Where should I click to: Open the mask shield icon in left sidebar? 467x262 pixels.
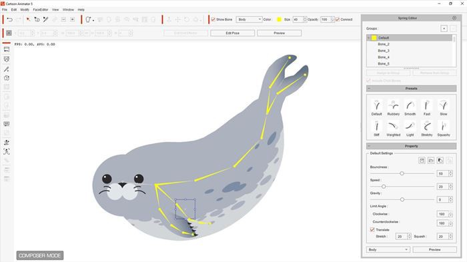click(7, 59)
